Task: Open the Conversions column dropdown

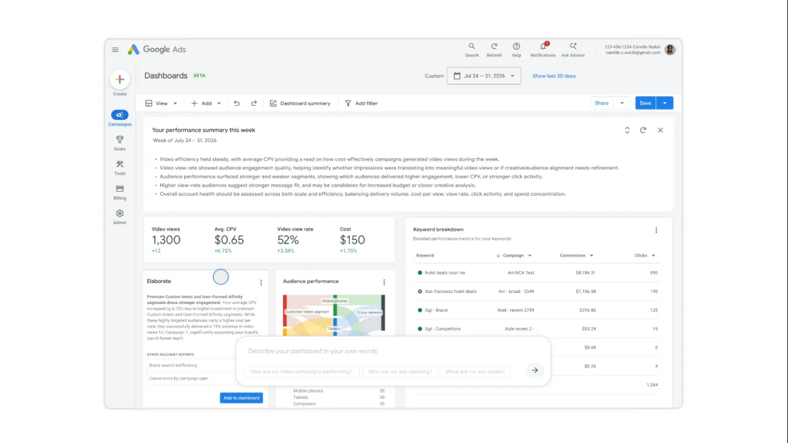Action: [592, 256]
